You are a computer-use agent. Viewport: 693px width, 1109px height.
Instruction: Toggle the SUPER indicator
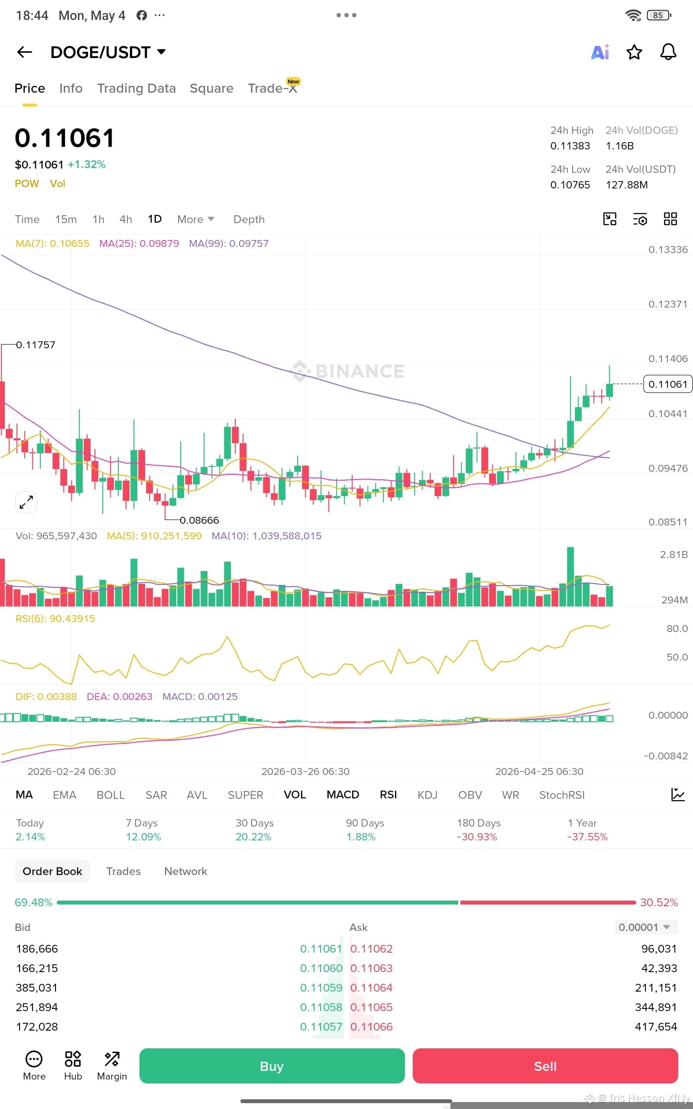[x=246, y=794]
